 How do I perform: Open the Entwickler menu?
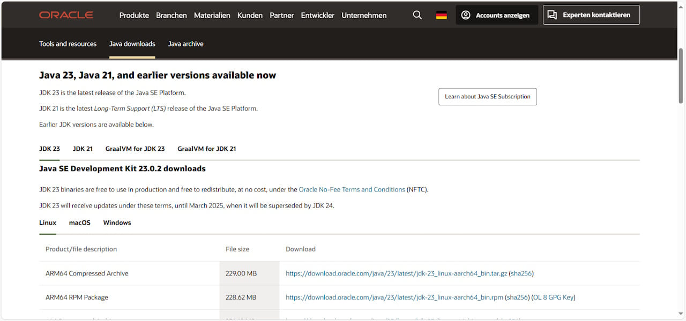pos(318,16)
